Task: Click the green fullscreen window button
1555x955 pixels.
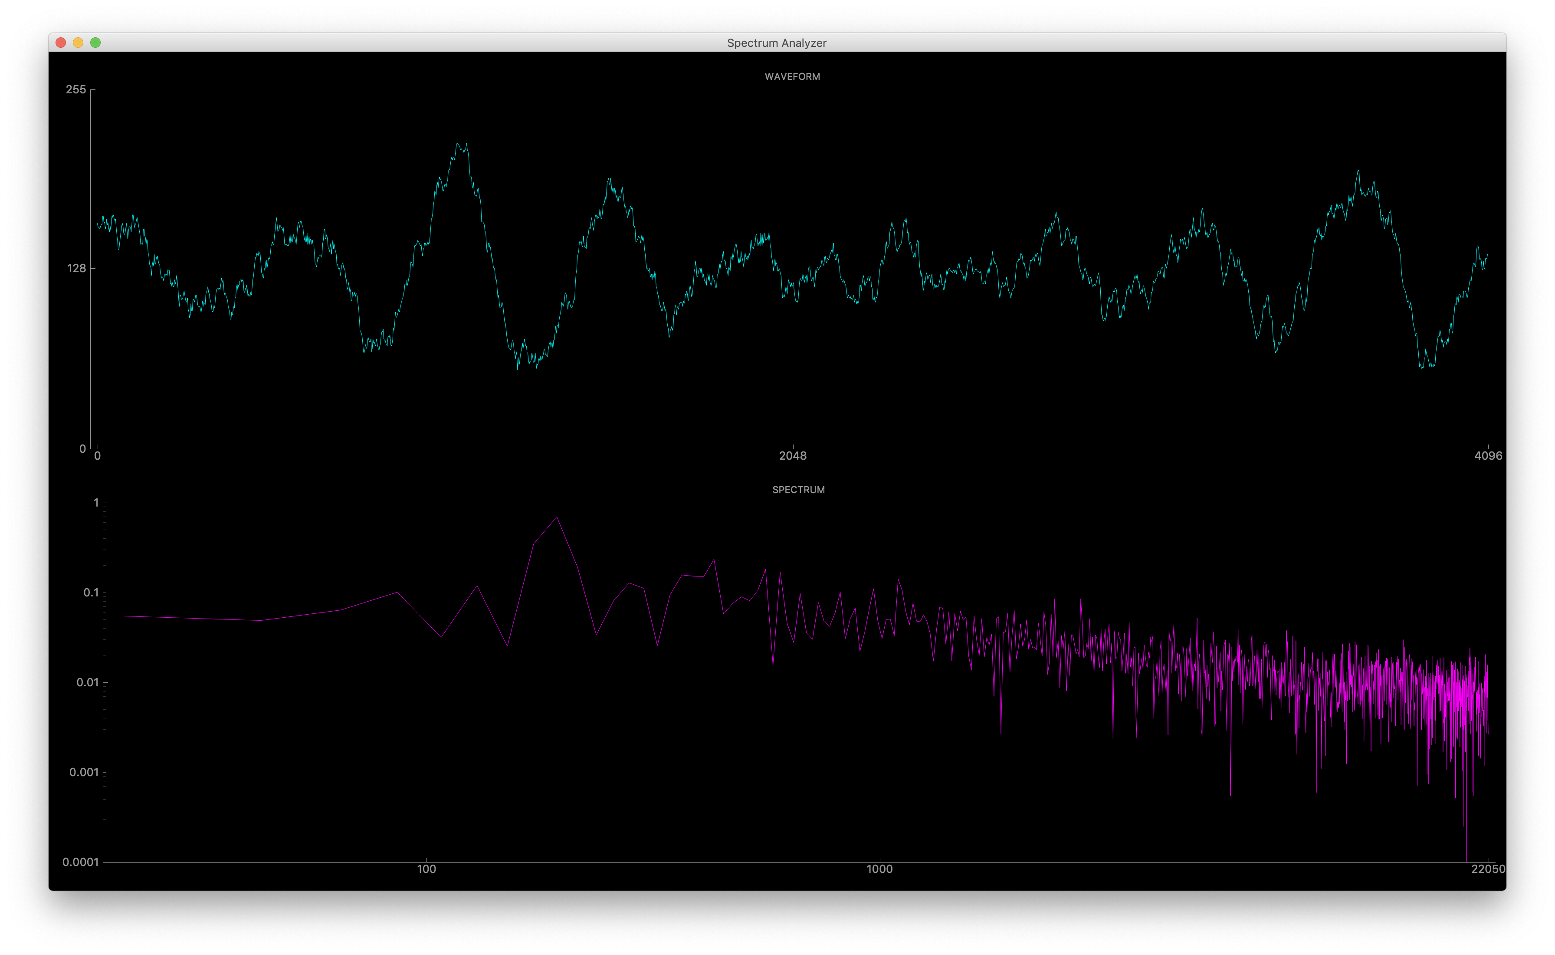Action: pyautogui.click(x=95, y=42)
